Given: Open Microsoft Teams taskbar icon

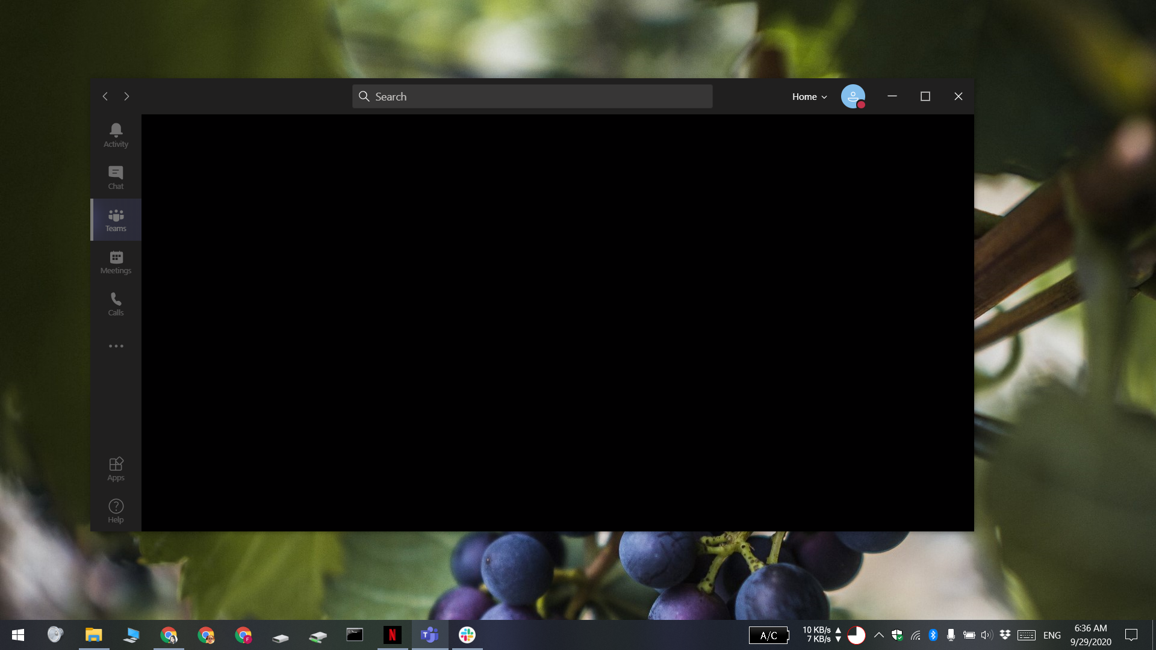Looking at the screenshot, I should [429, 635].
